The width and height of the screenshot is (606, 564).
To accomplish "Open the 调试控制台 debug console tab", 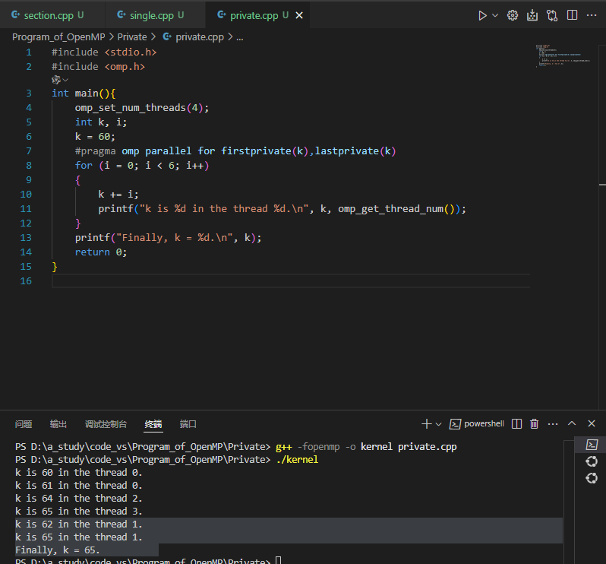I will click(x=106, y=424).
